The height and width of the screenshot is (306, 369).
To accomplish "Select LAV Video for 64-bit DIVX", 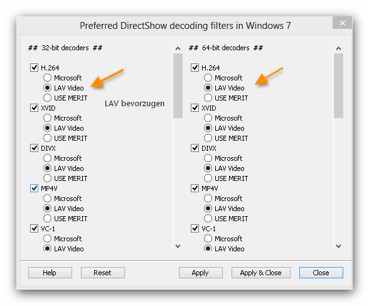I will pyautogui.click(x=208, y=168).
